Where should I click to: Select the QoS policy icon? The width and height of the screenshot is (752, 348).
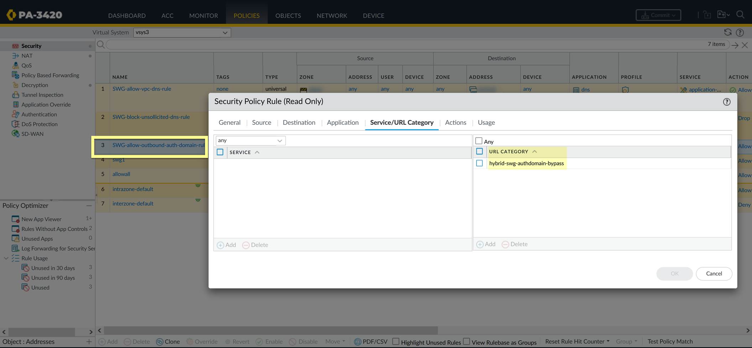15,65
